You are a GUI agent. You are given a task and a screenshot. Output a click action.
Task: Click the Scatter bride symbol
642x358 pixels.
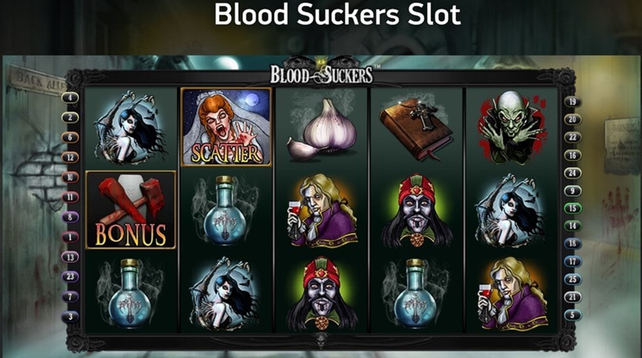pos(226,127)
